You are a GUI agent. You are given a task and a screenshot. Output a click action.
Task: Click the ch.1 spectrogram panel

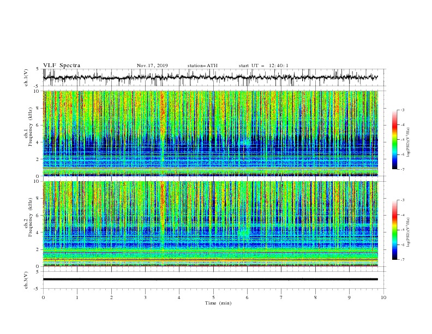[x=211, y=133]
